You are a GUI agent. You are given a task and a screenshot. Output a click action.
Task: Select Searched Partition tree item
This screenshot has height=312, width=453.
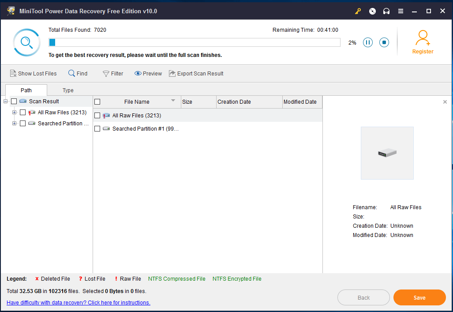(63, 123)
